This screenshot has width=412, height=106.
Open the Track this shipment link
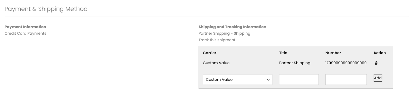pyautogui.click(x=217, y=40)
